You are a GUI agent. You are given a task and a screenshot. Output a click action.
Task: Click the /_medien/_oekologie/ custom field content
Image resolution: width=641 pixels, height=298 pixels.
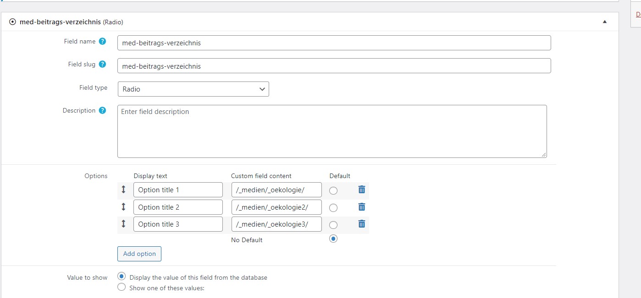[276, 190]
